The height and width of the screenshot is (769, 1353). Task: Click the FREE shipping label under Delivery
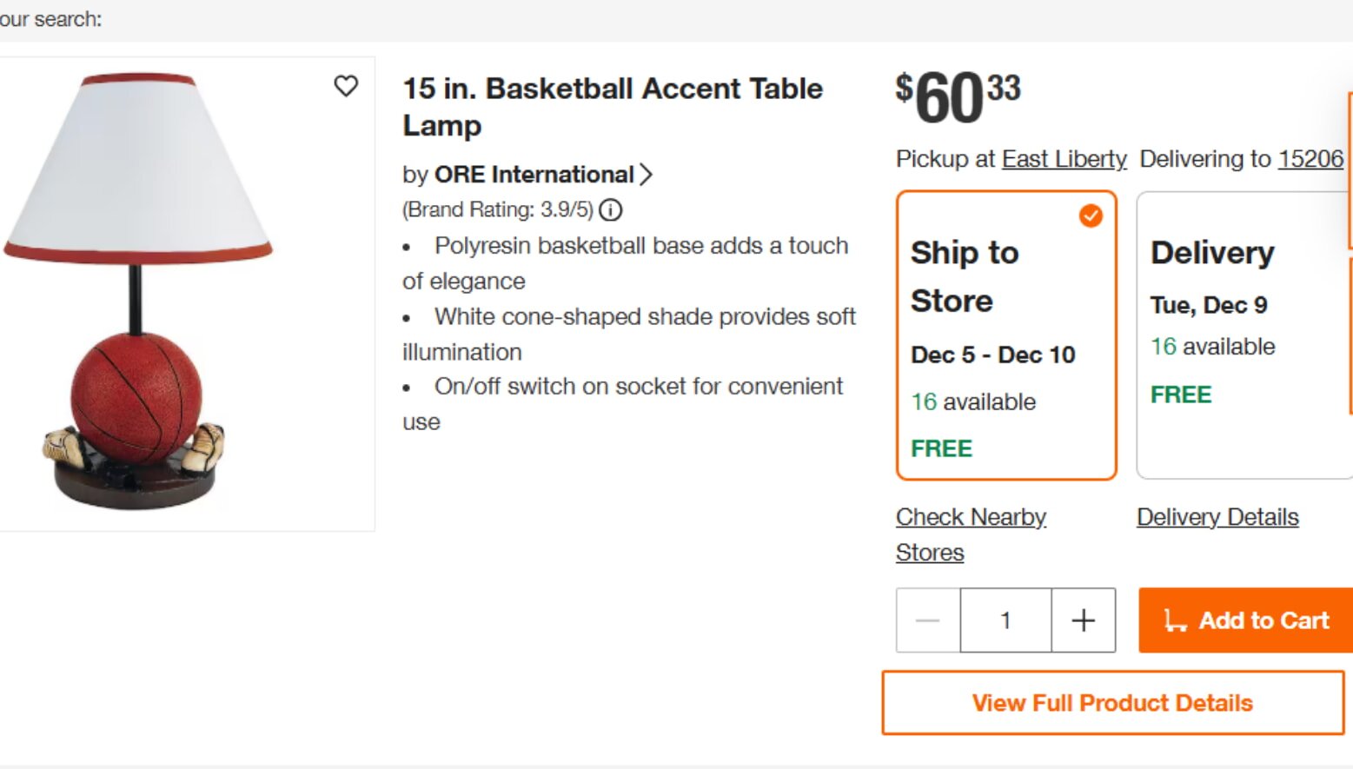(1180, 394)
